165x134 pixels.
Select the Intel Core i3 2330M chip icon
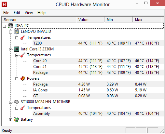point(17,49)
